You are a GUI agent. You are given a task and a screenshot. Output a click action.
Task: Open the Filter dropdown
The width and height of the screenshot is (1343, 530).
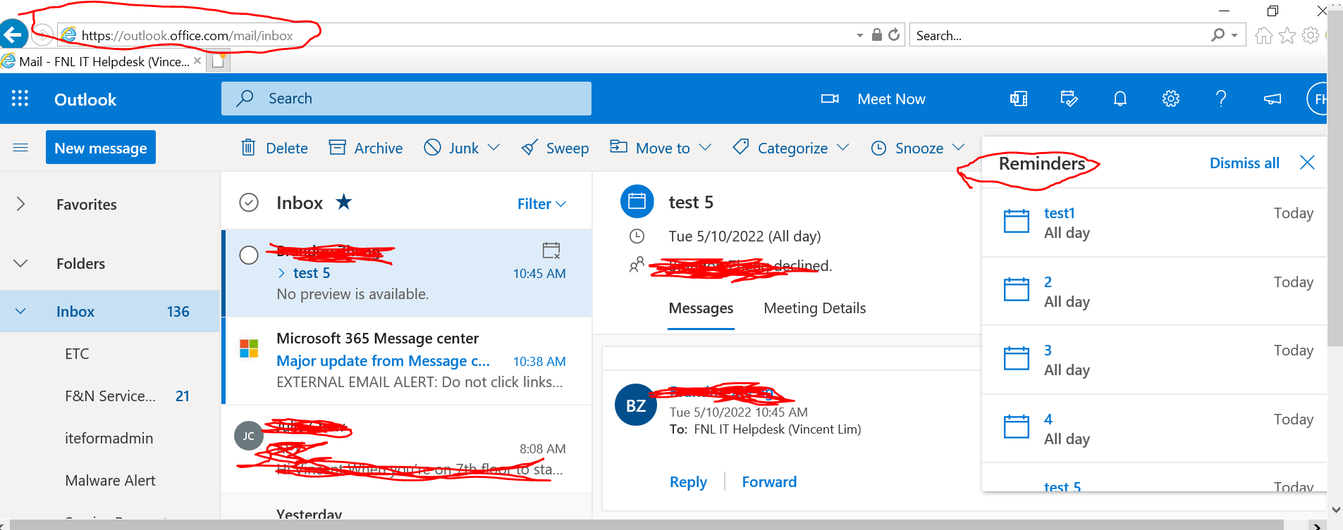click(x=541, y=203)
